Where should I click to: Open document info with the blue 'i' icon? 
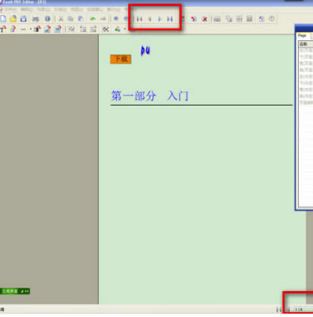coord(48,18)
